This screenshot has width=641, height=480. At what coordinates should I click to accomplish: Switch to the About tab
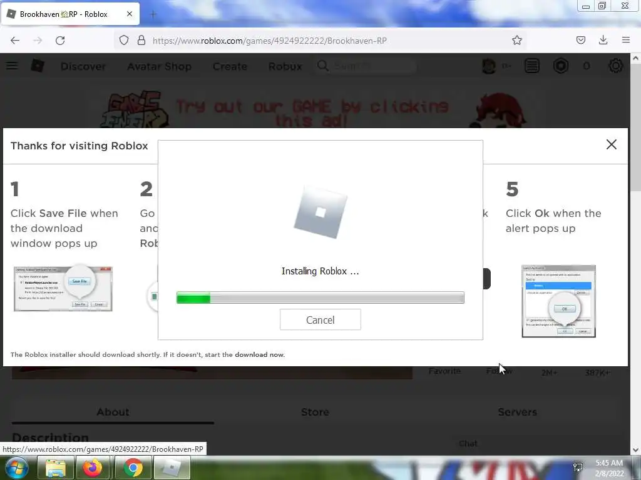113,412
